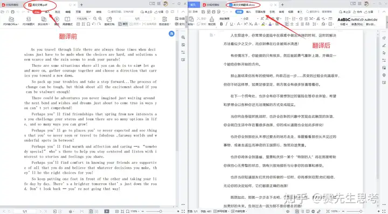Toggle play mode icon in PDF status bar
The height and width of the screenshot is (214, 388).
point(107,211)
